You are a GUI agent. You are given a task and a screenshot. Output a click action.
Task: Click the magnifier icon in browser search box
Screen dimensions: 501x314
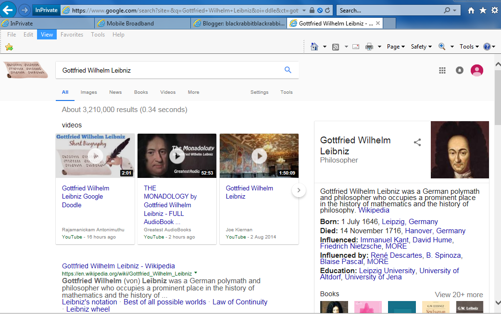point(447,10)
